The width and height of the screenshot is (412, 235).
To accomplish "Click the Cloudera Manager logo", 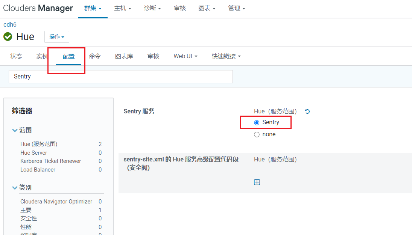I will coord(38,8).
